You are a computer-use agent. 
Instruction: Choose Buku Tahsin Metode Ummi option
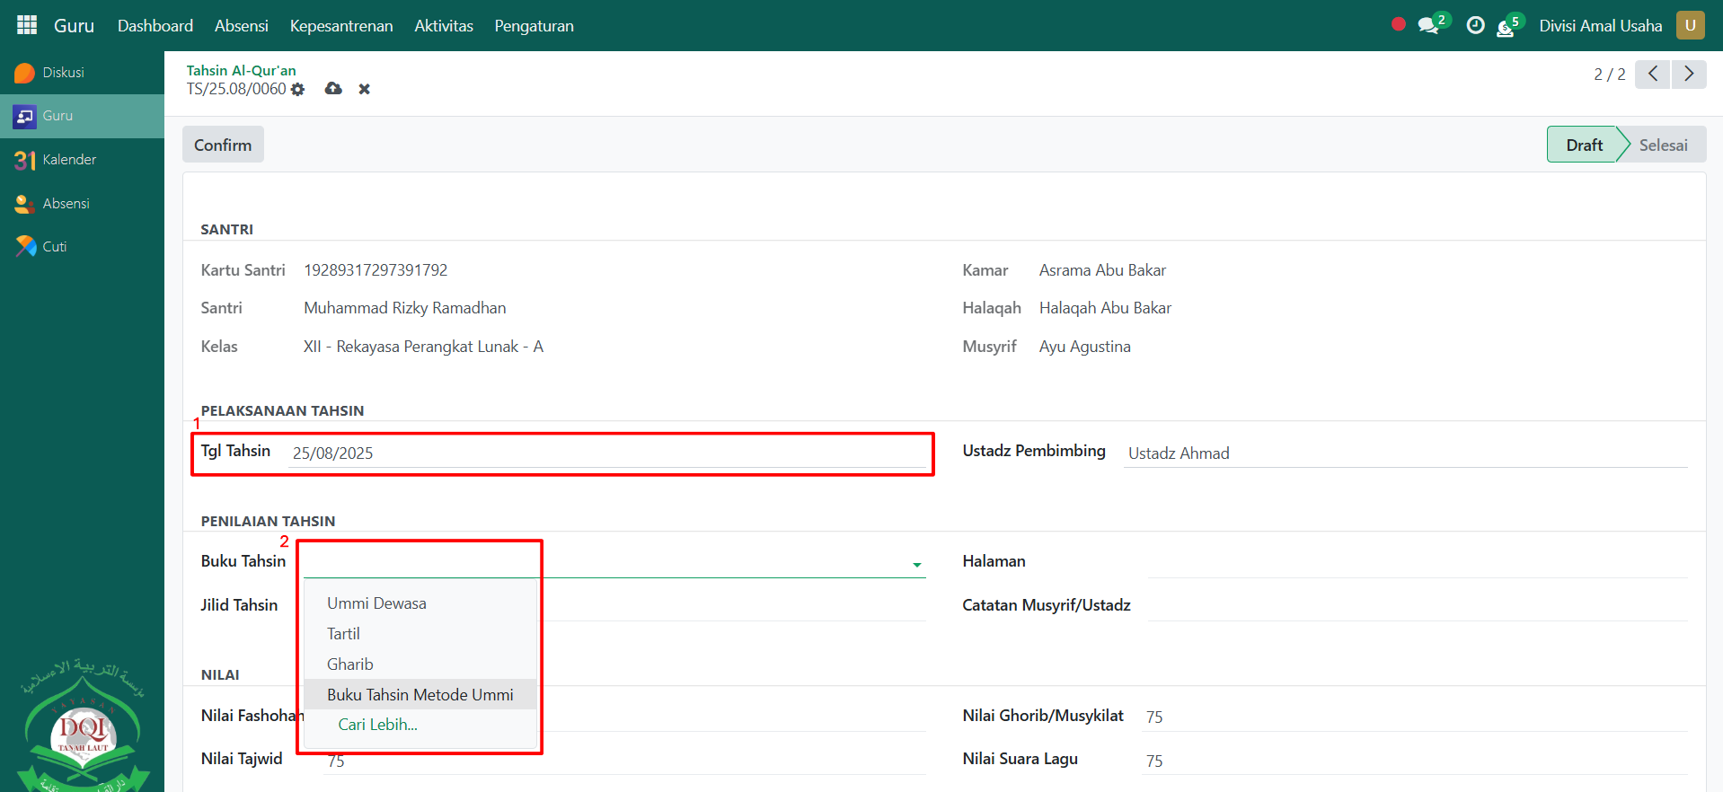(x=420, y=695)
